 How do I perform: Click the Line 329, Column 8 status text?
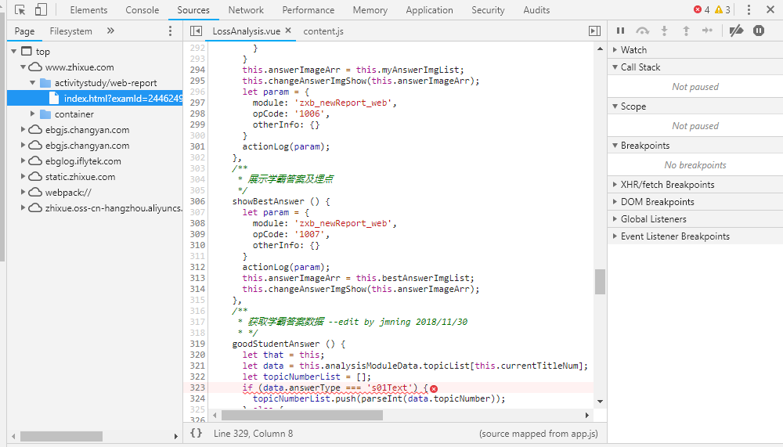tap(253, 434)
